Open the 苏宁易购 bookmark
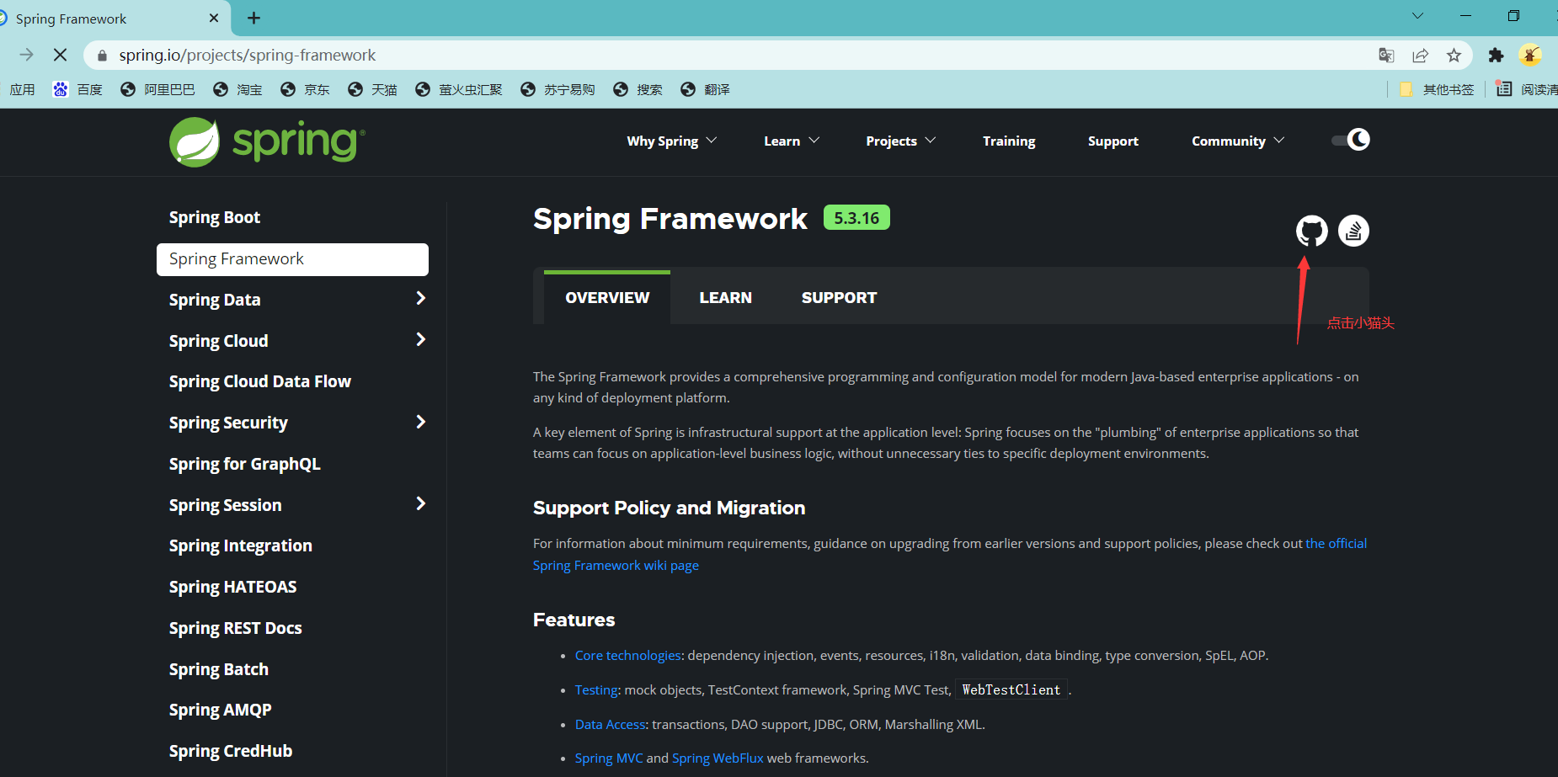Viewport: 1558px width, 777px height. [x=558, y=89]
